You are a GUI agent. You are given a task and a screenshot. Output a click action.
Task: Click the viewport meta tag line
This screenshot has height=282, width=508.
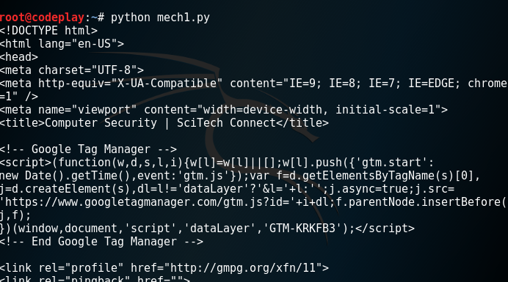224,110
